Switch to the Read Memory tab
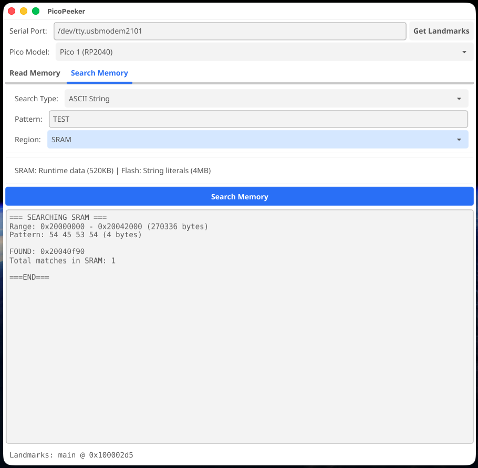 point(35,73)
